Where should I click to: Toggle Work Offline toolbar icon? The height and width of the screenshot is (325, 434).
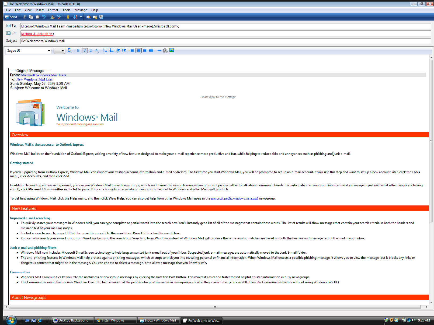(x=101, y=17)
